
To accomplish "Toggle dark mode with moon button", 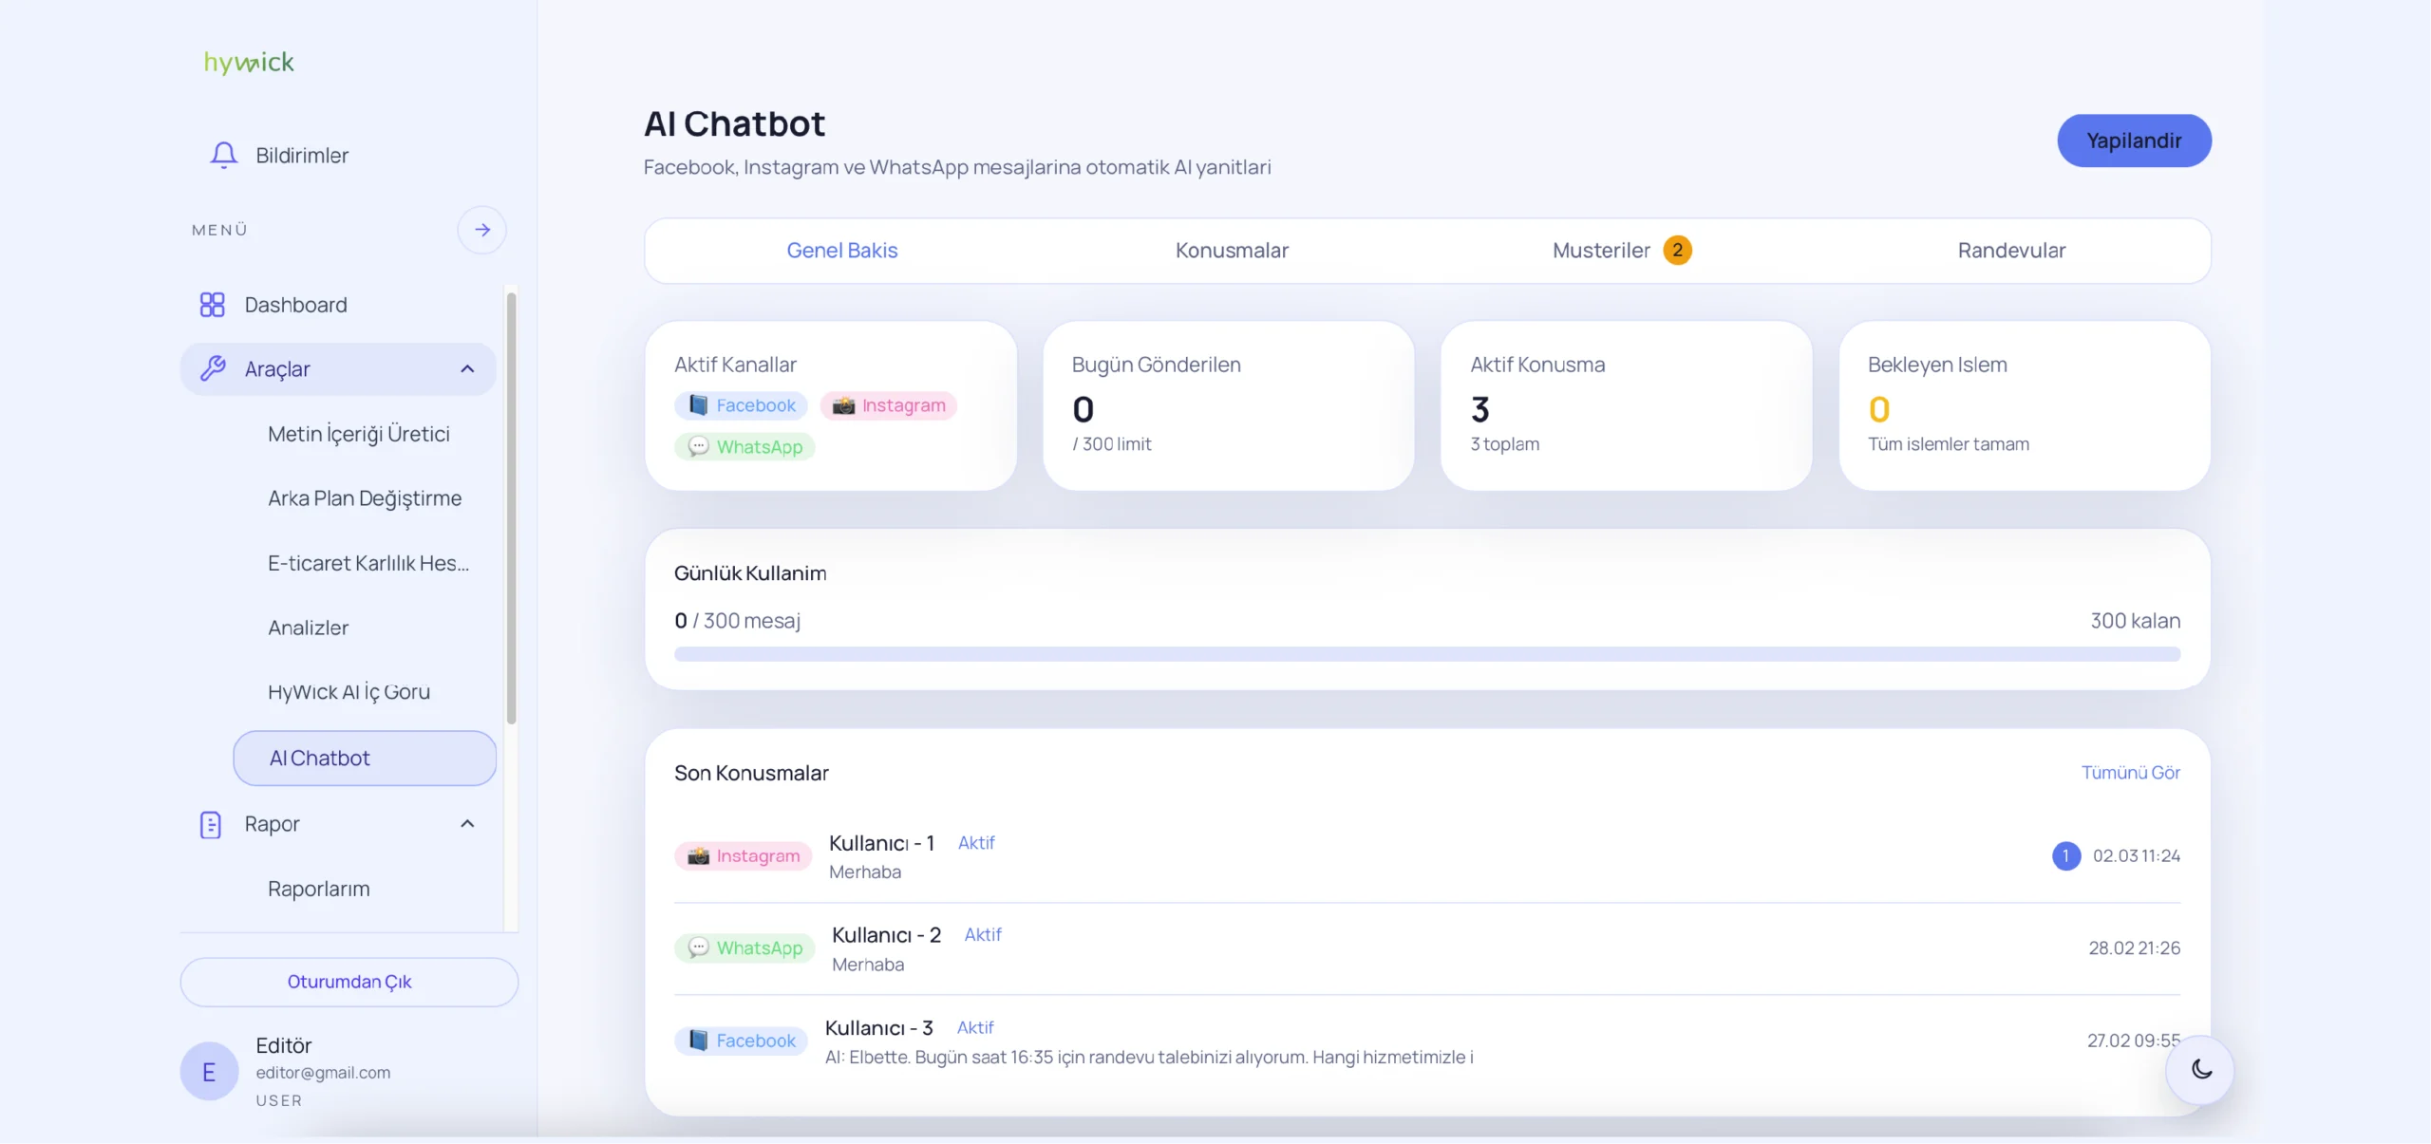I will [x=2201, y=1070].
